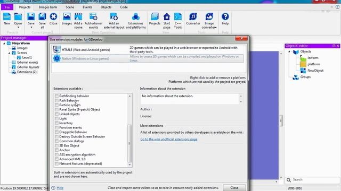Switch to the Images bank tab
This screenshot has width=341, height=191.
click(x=48, y=7)
